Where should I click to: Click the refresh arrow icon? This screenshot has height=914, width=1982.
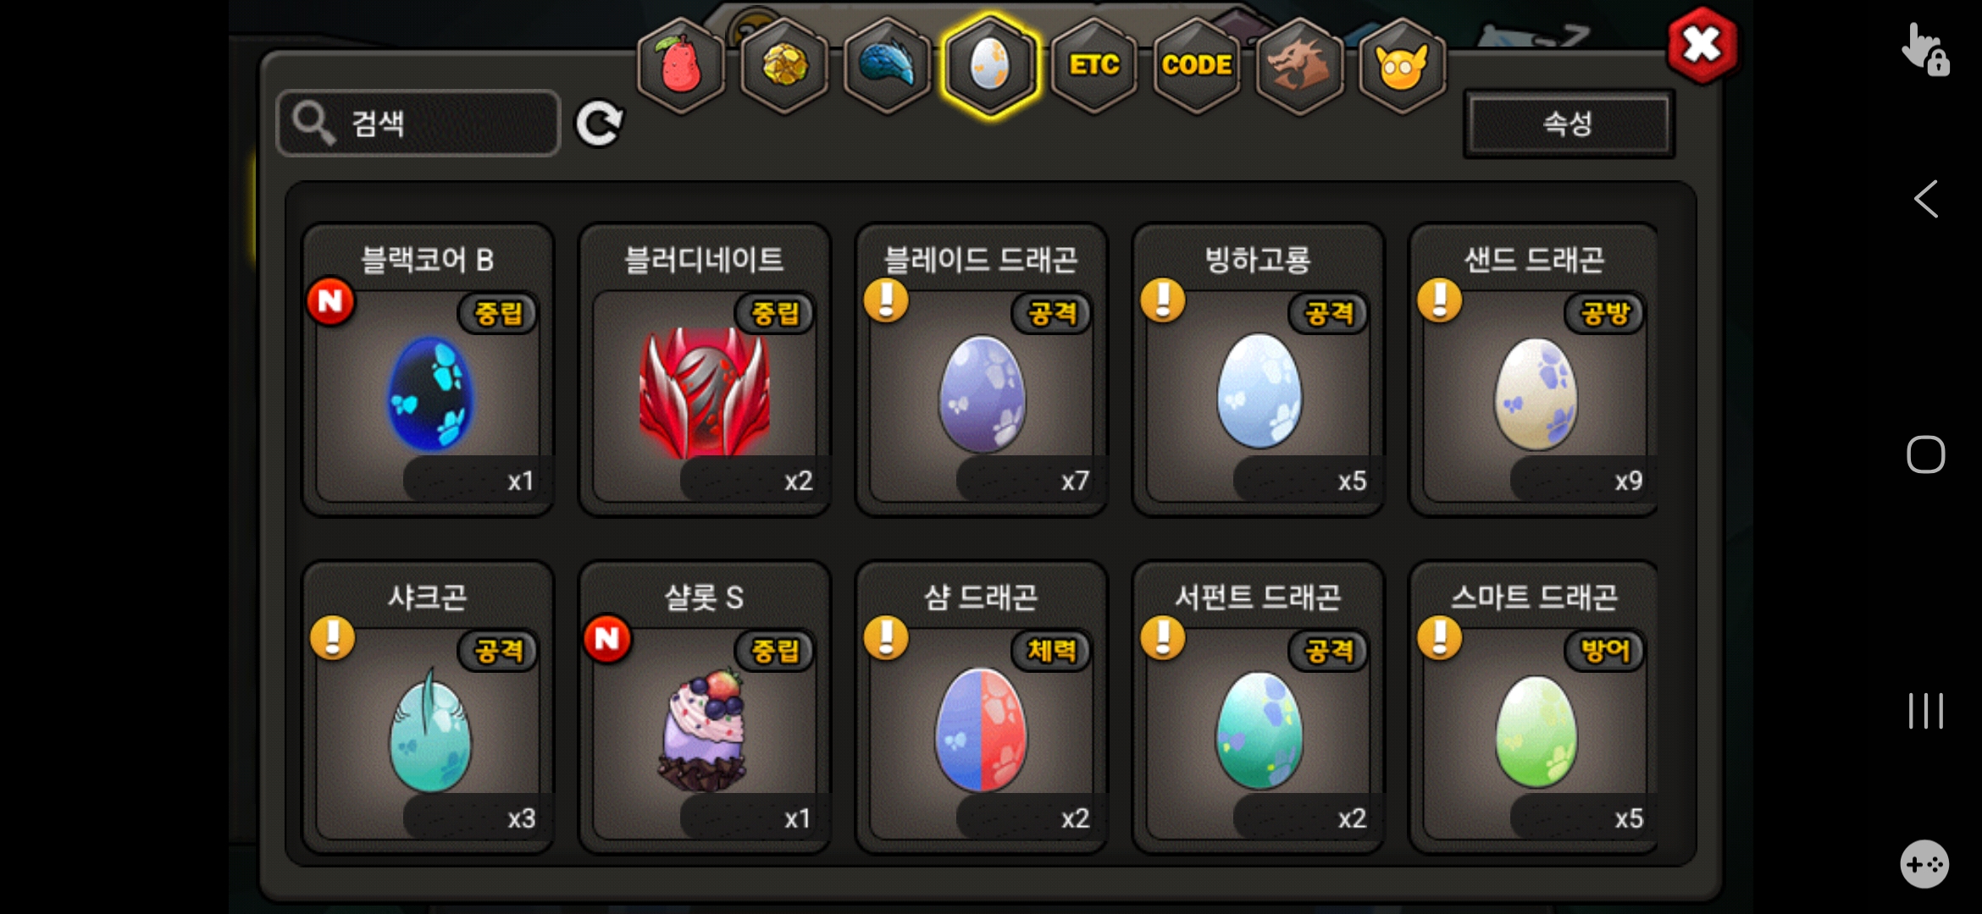600,124
